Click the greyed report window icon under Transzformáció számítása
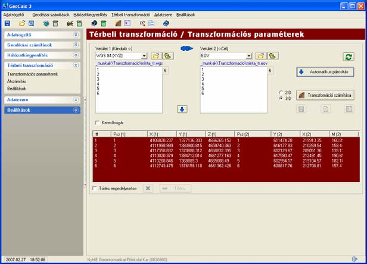Image resolution: width=367 pixels, height=264 pixels. point(349,109)
